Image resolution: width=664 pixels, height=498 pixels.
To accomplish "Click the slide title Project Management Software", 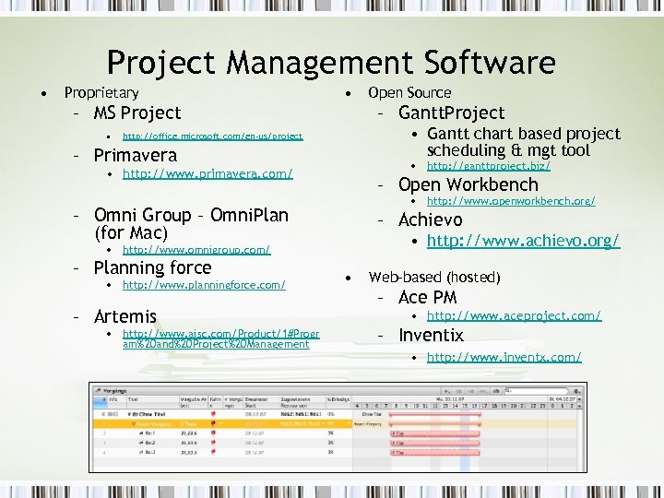I will coord(331,63).
